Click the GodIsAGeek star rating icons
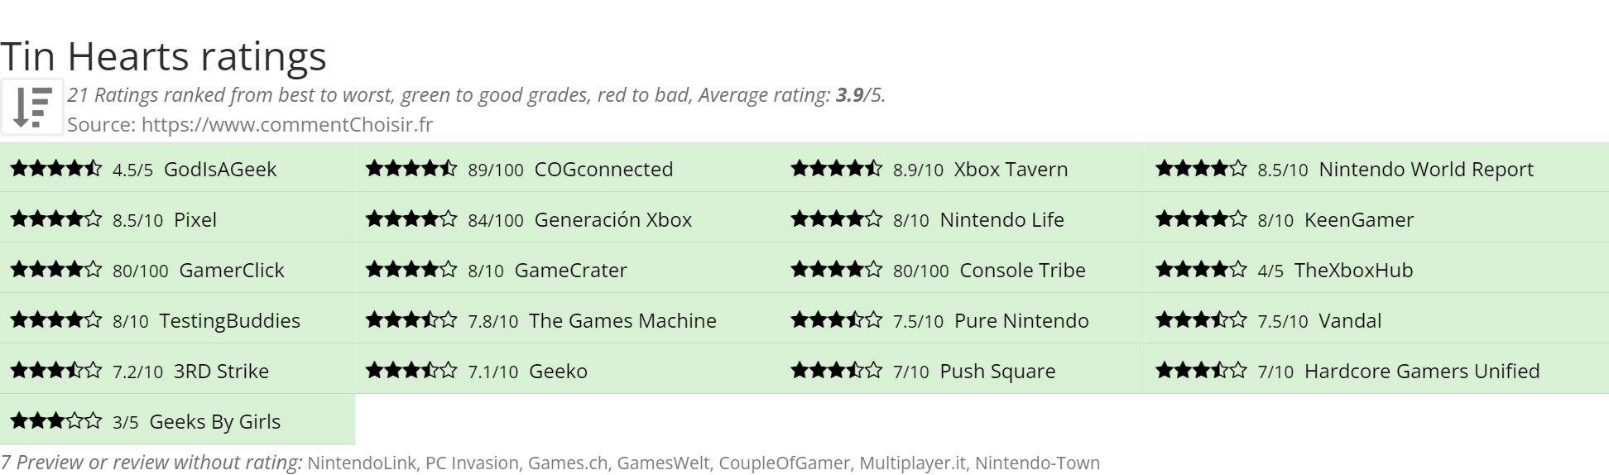The image size is (1609, 475). [x=56, y=169]
